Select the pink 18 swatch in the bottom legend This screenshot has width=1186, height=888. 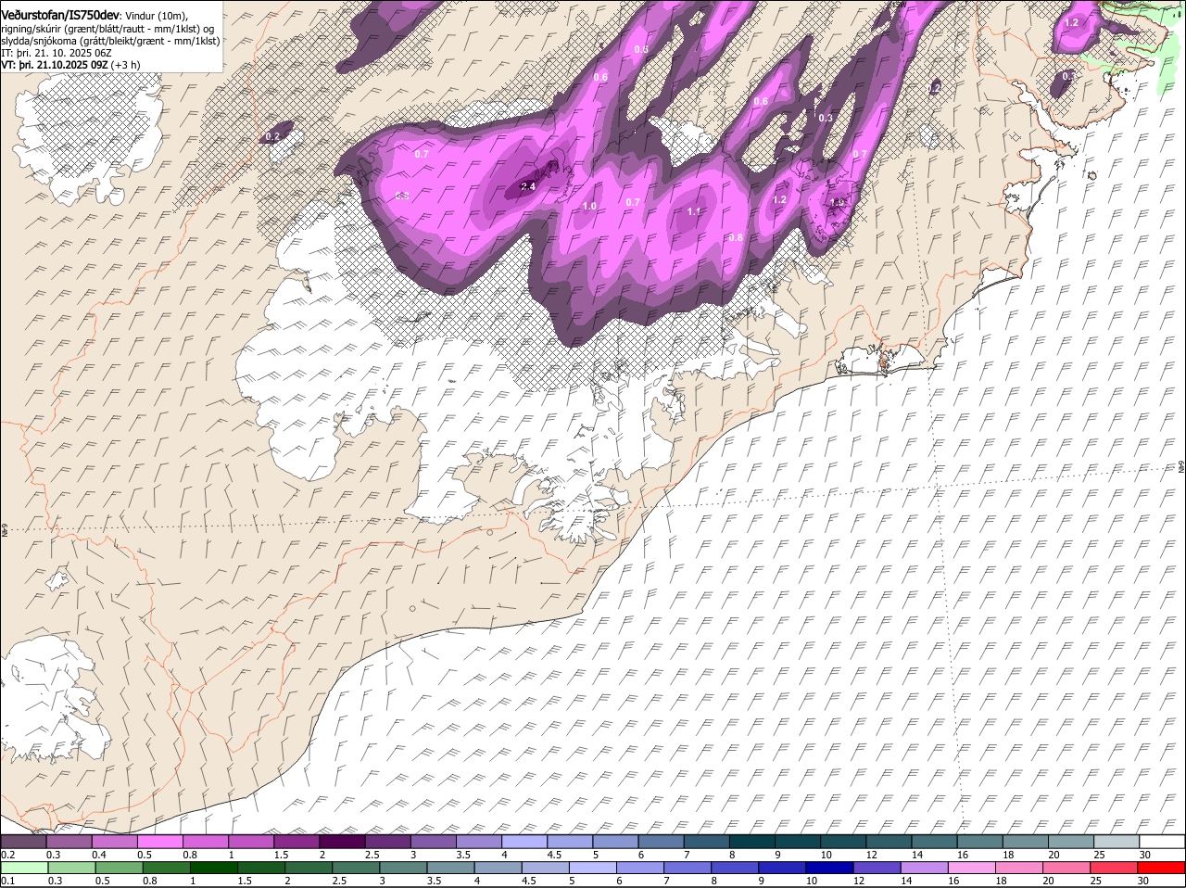click(1020, 868)
